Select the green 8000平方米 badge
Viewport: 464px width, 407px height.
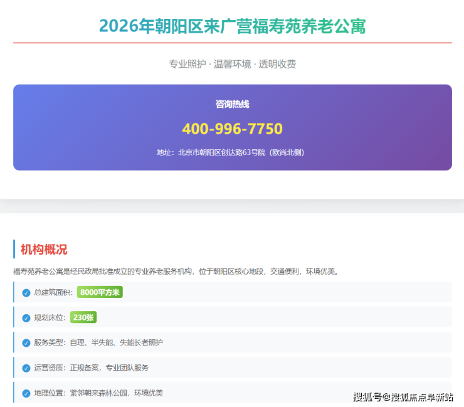pos(100,292)
